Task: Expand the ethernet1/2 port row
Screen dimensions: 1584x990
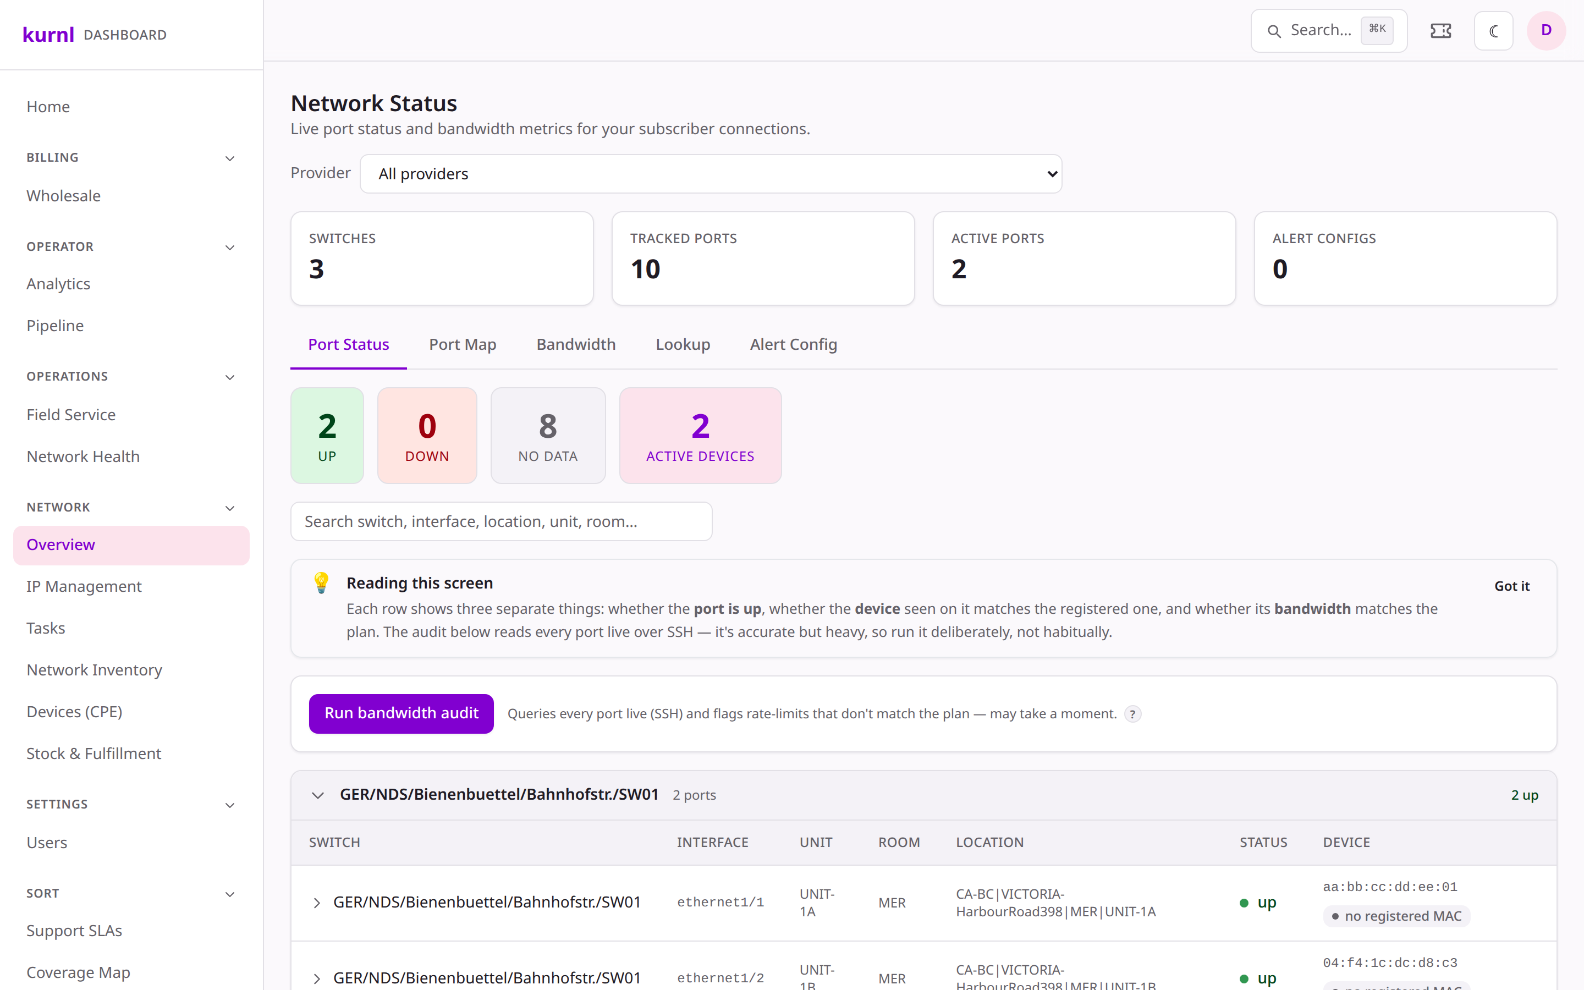Action: pos(317,978)
